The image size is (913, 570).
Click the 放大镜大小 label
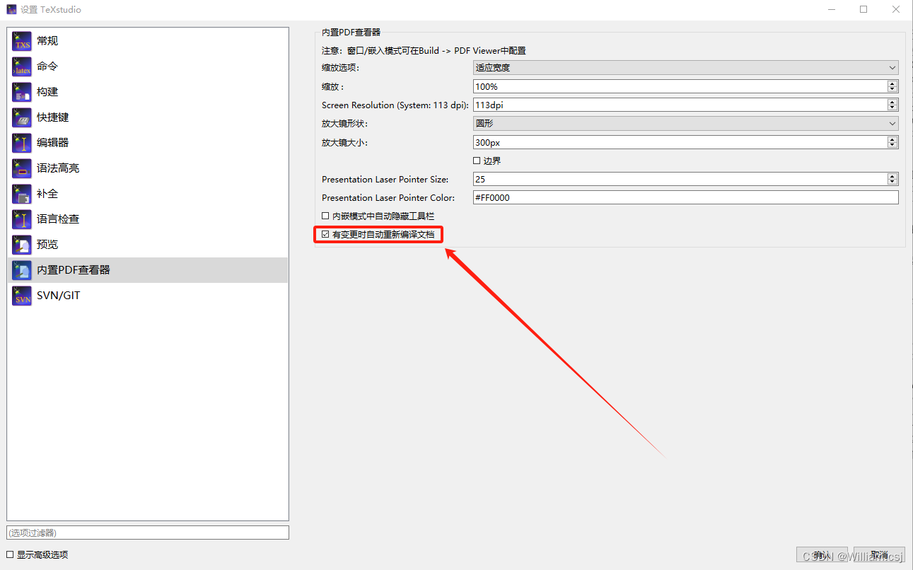[x=344, y=142]
